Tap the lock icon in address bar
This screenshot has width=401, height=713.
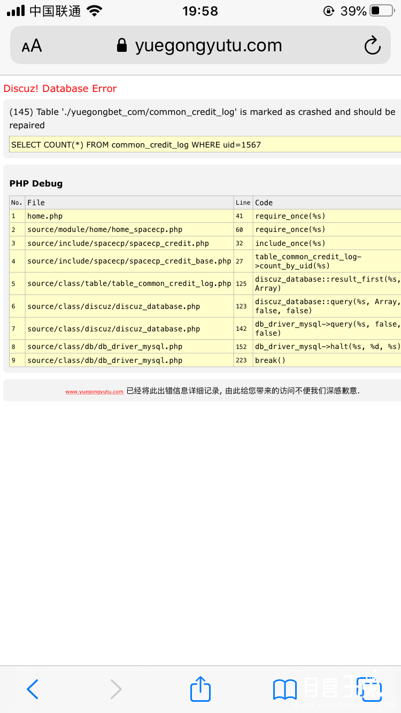pyautogui.click(x=122, y=45)
